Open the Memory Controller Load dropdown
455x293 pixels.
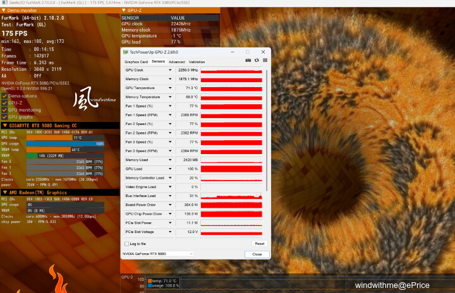pos(170,178)
